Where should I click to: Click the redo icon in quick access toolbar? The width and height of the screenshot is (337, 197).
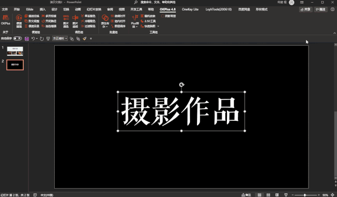(x=42, y=38)
